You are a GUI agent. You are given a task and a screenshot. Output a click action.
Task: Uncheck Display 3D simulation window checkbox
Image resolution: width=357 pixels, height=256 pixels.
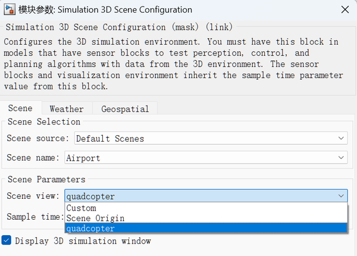click(7, 241)
